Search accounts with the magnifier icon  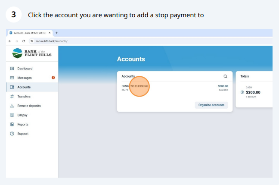[x=225, y=76]
